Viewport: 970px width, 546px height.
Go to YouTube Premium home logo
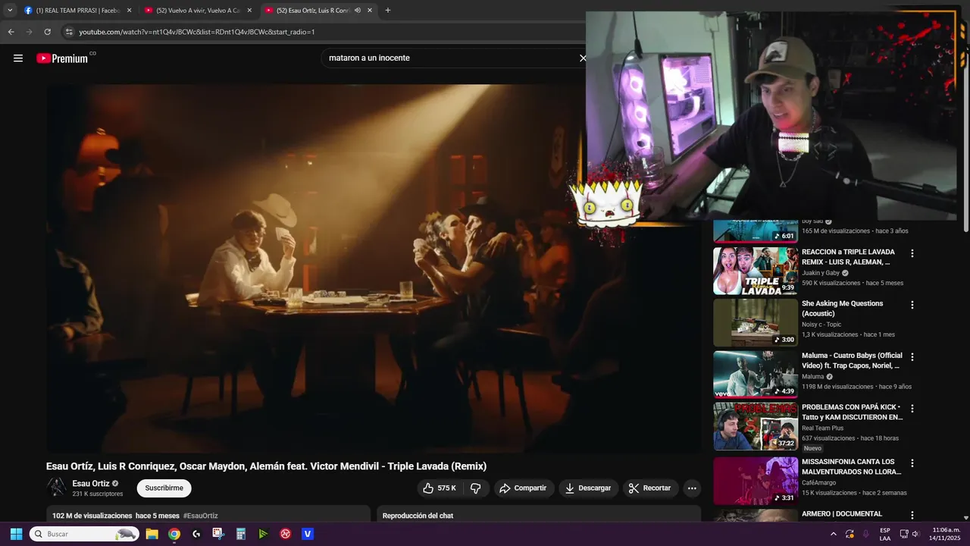pyautogui.click(x=62, y=58)
